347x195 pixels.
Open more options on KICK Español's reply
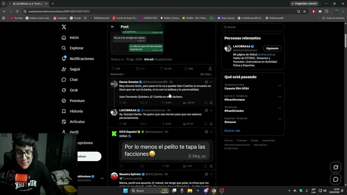(211, 132)
